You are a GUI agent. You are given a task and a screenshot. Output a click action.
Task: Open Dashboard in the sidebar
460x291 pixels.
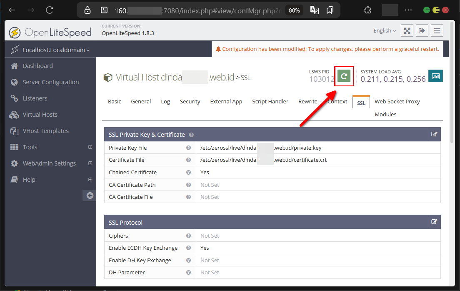[x=37, y=66]
